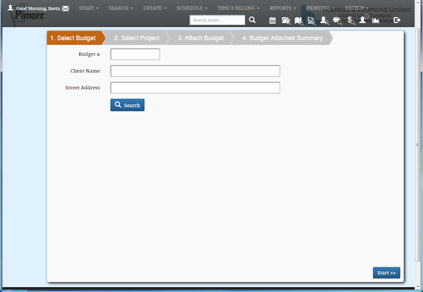Focus the Search notes field
This screenshot has height=292, width=423.
(217, 20)
